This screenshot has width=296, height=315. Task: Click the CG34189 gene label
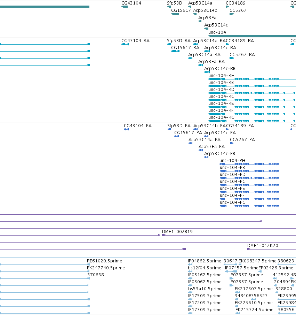coord(235,3)
